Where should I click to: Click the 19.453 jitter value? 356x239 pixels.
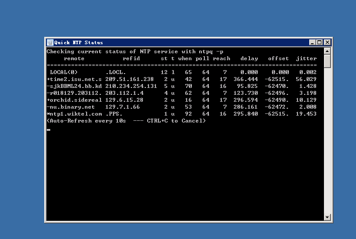point(306,114)
